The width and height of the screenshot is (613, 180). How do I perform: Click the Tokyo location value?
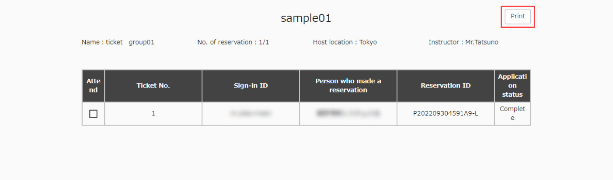point(368,42)
